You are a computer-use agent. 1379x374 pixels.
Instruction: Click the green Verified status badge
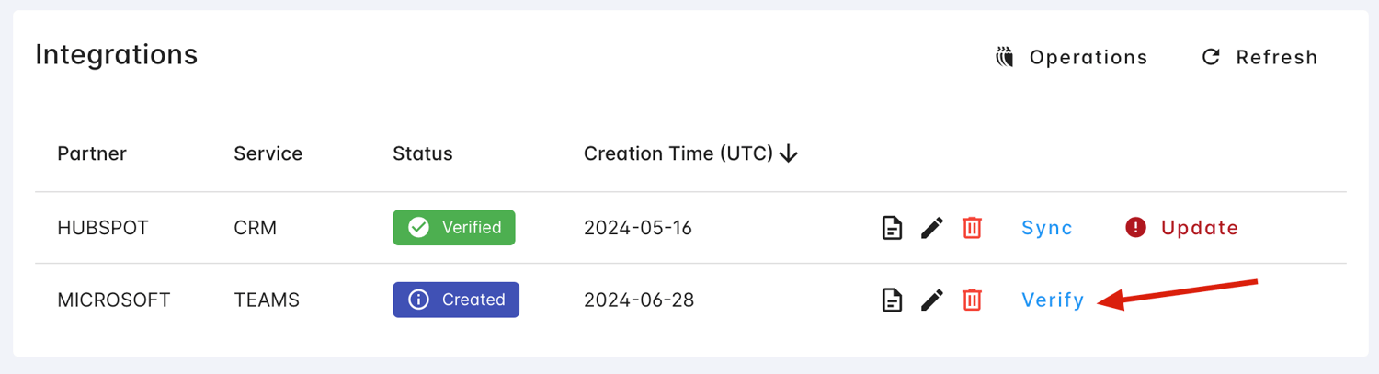coord(454,228)
